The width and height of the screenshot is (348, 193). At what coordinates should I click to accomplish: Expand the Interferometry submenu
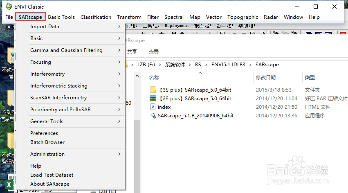(76, 74)
